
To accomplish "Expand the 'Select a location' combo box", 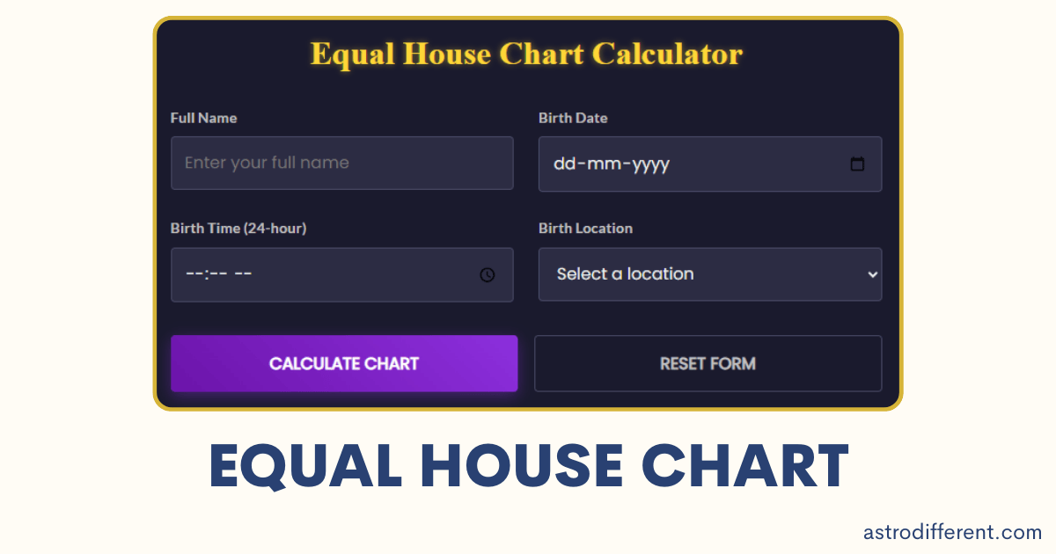I will pyautogui.click(x=710, y=274).
